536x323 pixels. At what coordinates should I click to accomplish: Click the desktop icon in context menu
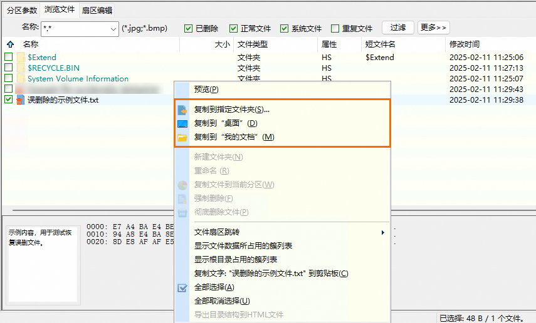coord(182,123)
